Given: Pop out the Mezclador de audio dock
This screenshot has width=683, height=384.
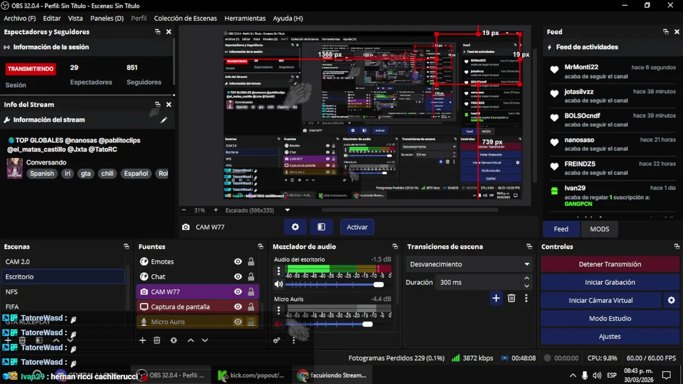Looking at the screenshot, I should click(x=395, y=246).
